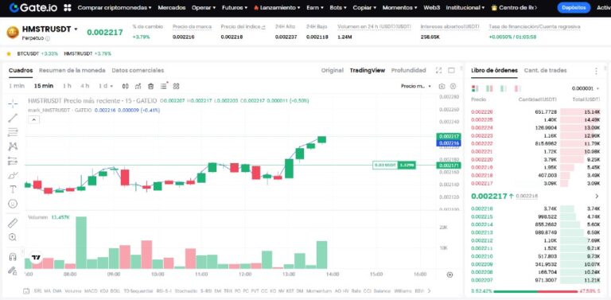This screenshot has width=611, height=300.
Task: Open the Precio más reciente price type dropdown
Action: [x=416, y=86]
